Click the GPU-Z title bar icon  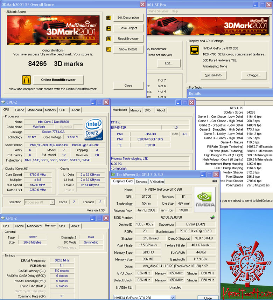[x=113, y=175]
